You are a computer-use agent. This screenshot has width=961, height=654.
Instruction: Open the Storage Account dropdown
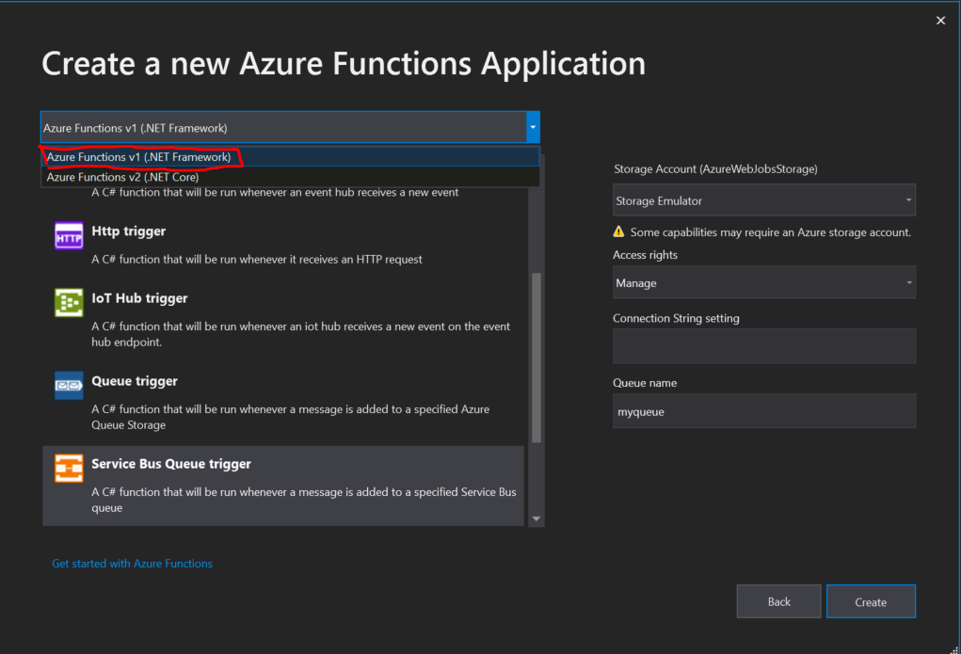(x=763, y=200)
